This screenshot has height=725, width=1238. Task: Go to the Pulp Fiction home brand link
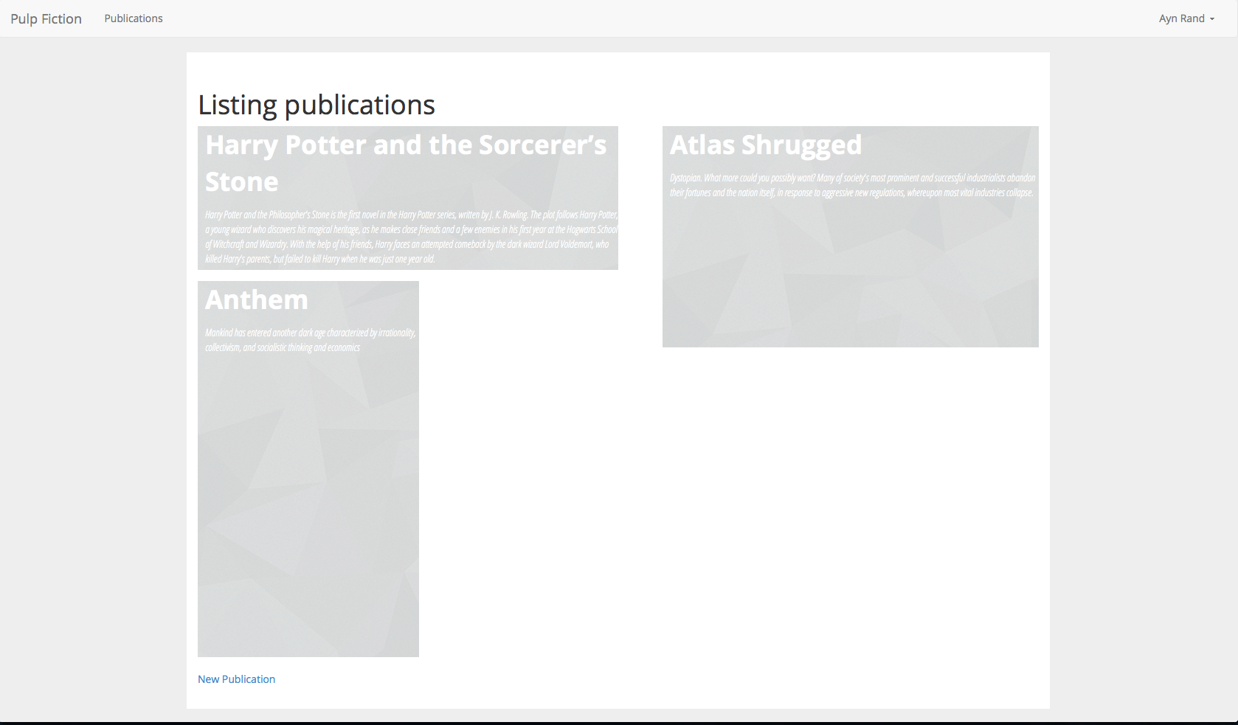tap(46, 18)
